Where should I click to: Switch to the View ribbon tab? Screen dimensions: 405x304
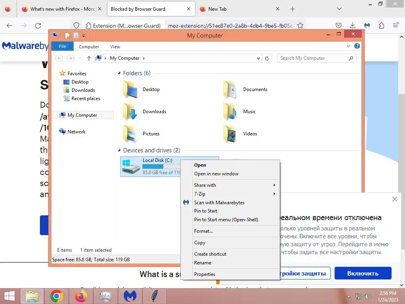point(115,47)
